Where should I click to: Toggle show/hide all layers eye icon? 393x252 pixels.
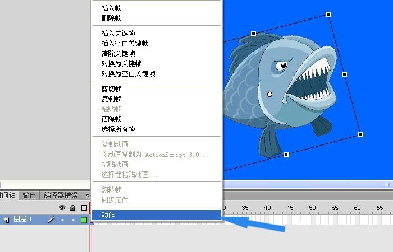coord(62,208)
